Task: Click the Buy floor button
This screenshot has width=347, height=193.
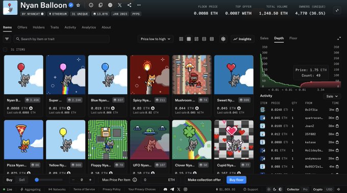Action: click(236, 180)
